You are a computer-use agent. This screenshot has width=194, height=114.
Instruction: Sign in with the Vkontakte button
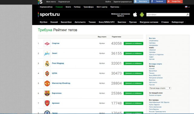(x=142, y=2)
